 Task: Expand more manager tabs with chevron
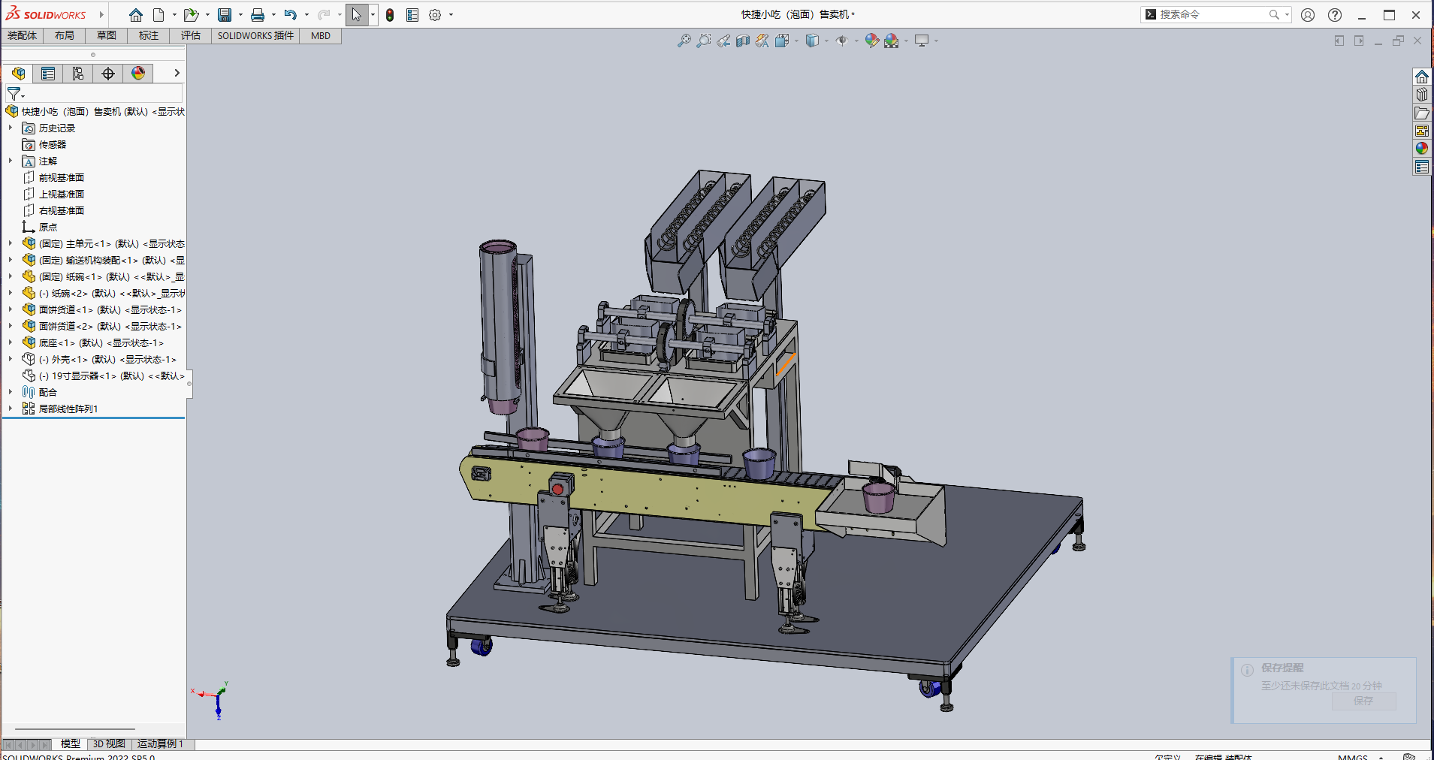177,73
